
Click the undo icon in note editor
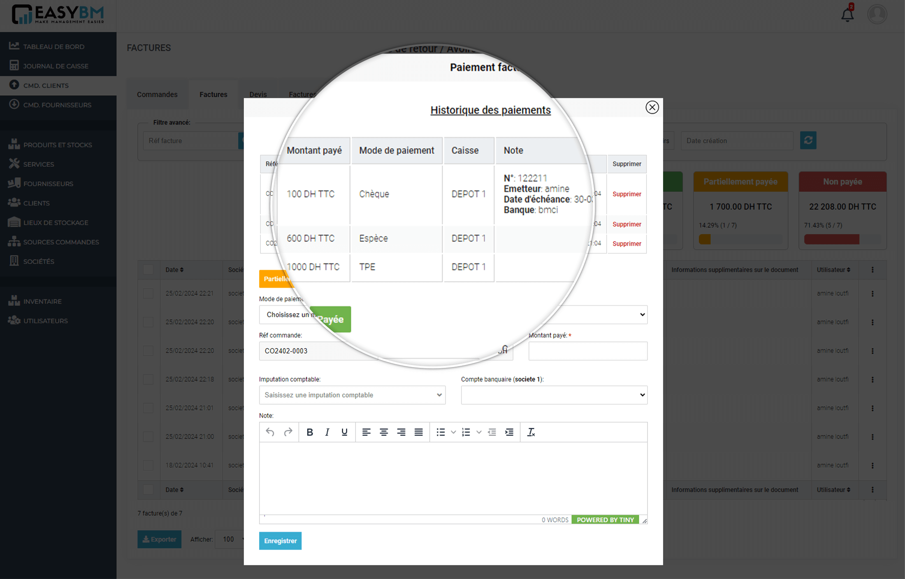pos(270,432)
